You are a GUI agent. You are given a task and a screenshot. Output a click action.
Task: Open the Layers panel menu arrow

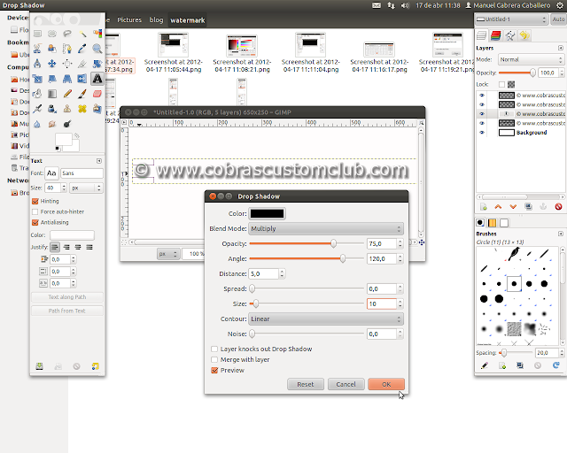561,48
